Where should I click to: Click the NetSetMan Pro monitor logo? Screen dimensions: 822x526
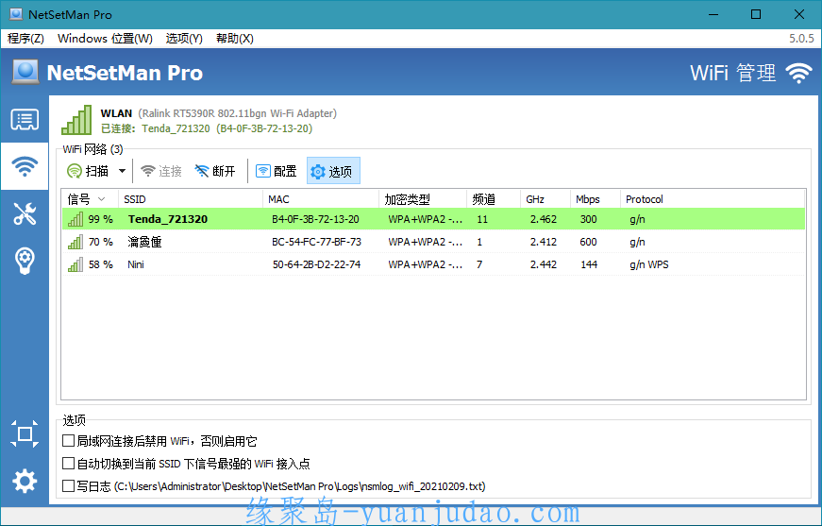pyautogui.click(x=25, y=72)
